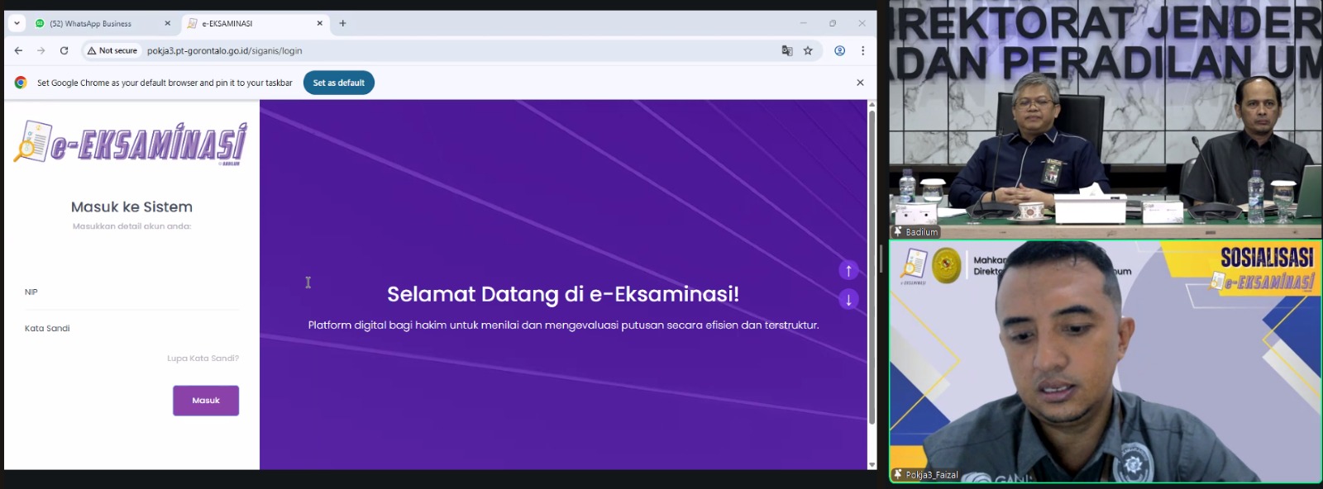
Task: Click the pin icon beside Pokja3_Faizal
Action: coord(898,475)
